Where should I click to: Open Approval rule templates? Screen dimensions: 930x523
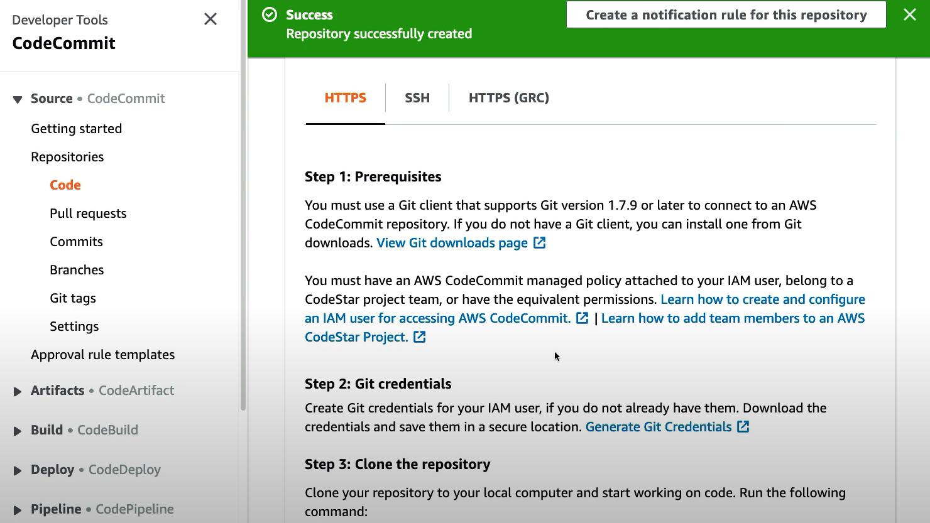pyautogui.click(x=102, y=354)
